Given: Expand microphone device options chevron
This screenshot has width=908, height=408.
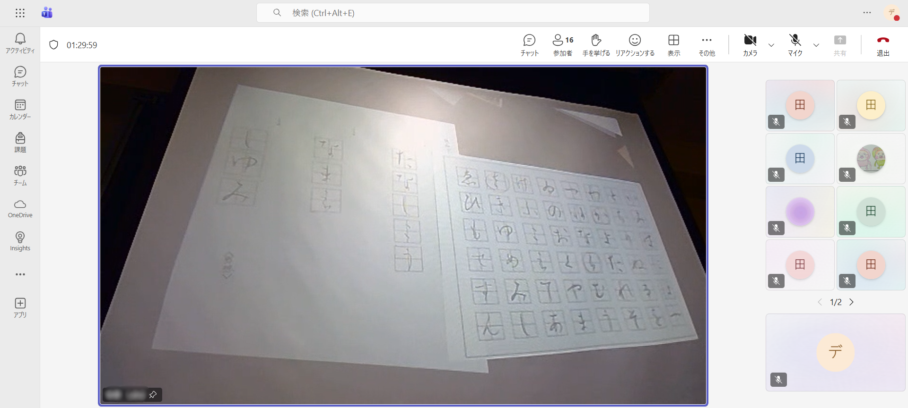Looking at the screenshot, I should click(x=816, y=45).
